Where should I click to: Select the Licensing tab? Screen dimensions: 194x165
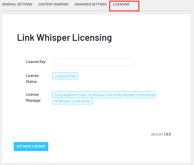tap(121, 4)
